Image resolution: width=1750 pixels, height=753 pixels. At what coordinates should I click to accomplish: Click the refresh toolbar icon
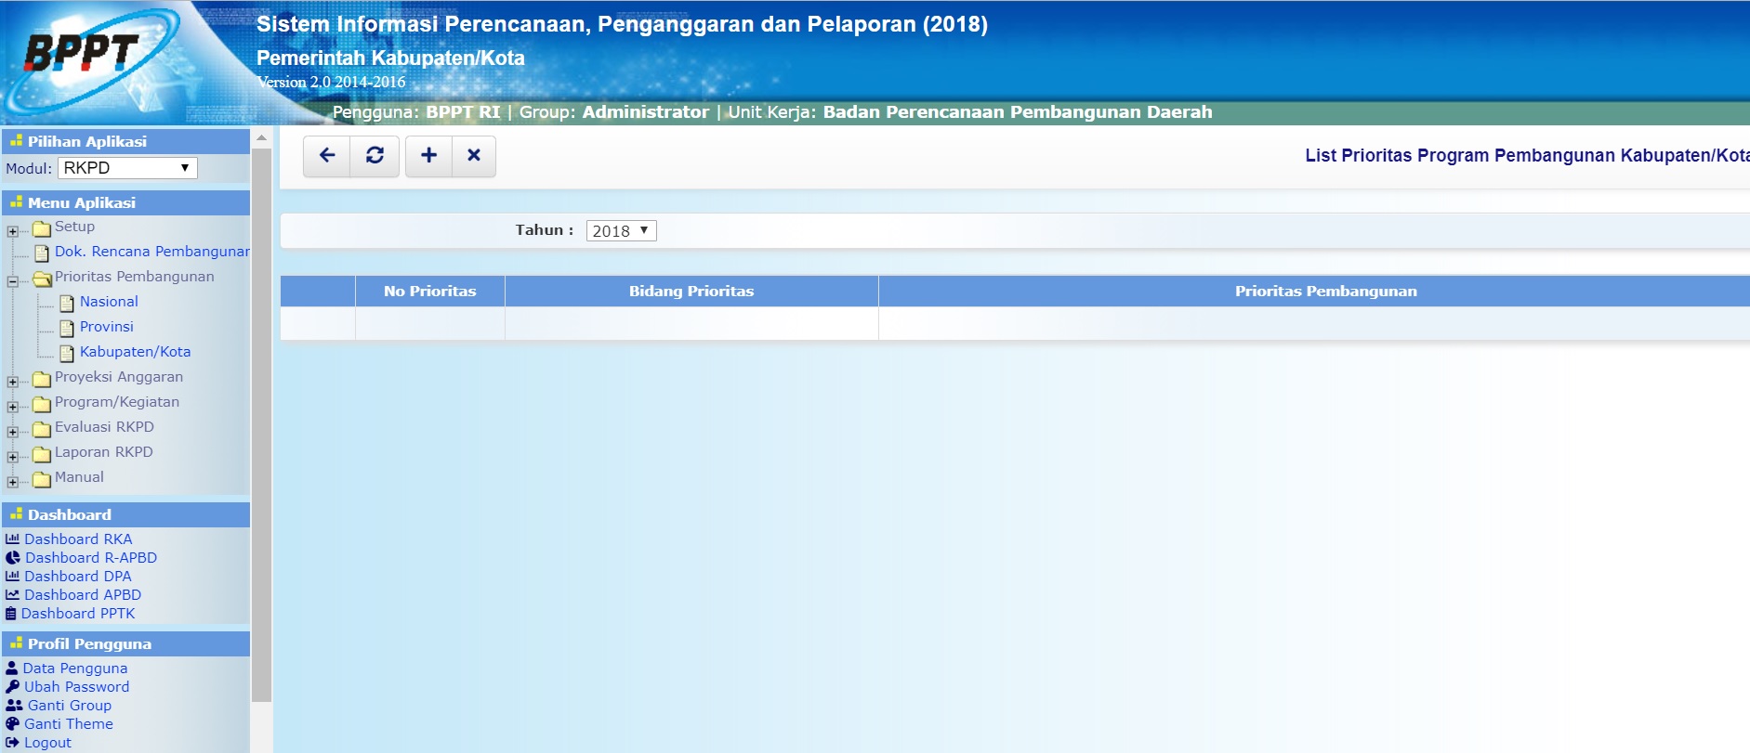(x=375, y=155)
